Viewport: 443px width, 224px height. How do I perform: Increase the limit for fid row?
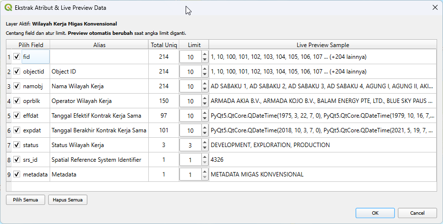pos(205,54)
